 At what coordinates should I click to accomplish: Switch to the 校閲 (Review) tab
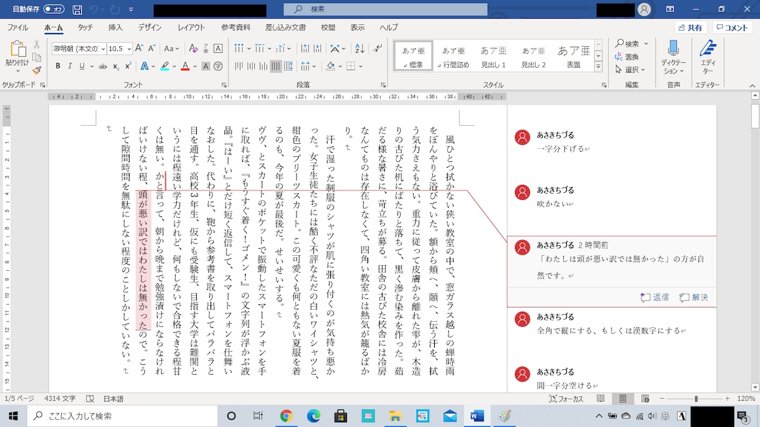[328, 27]
